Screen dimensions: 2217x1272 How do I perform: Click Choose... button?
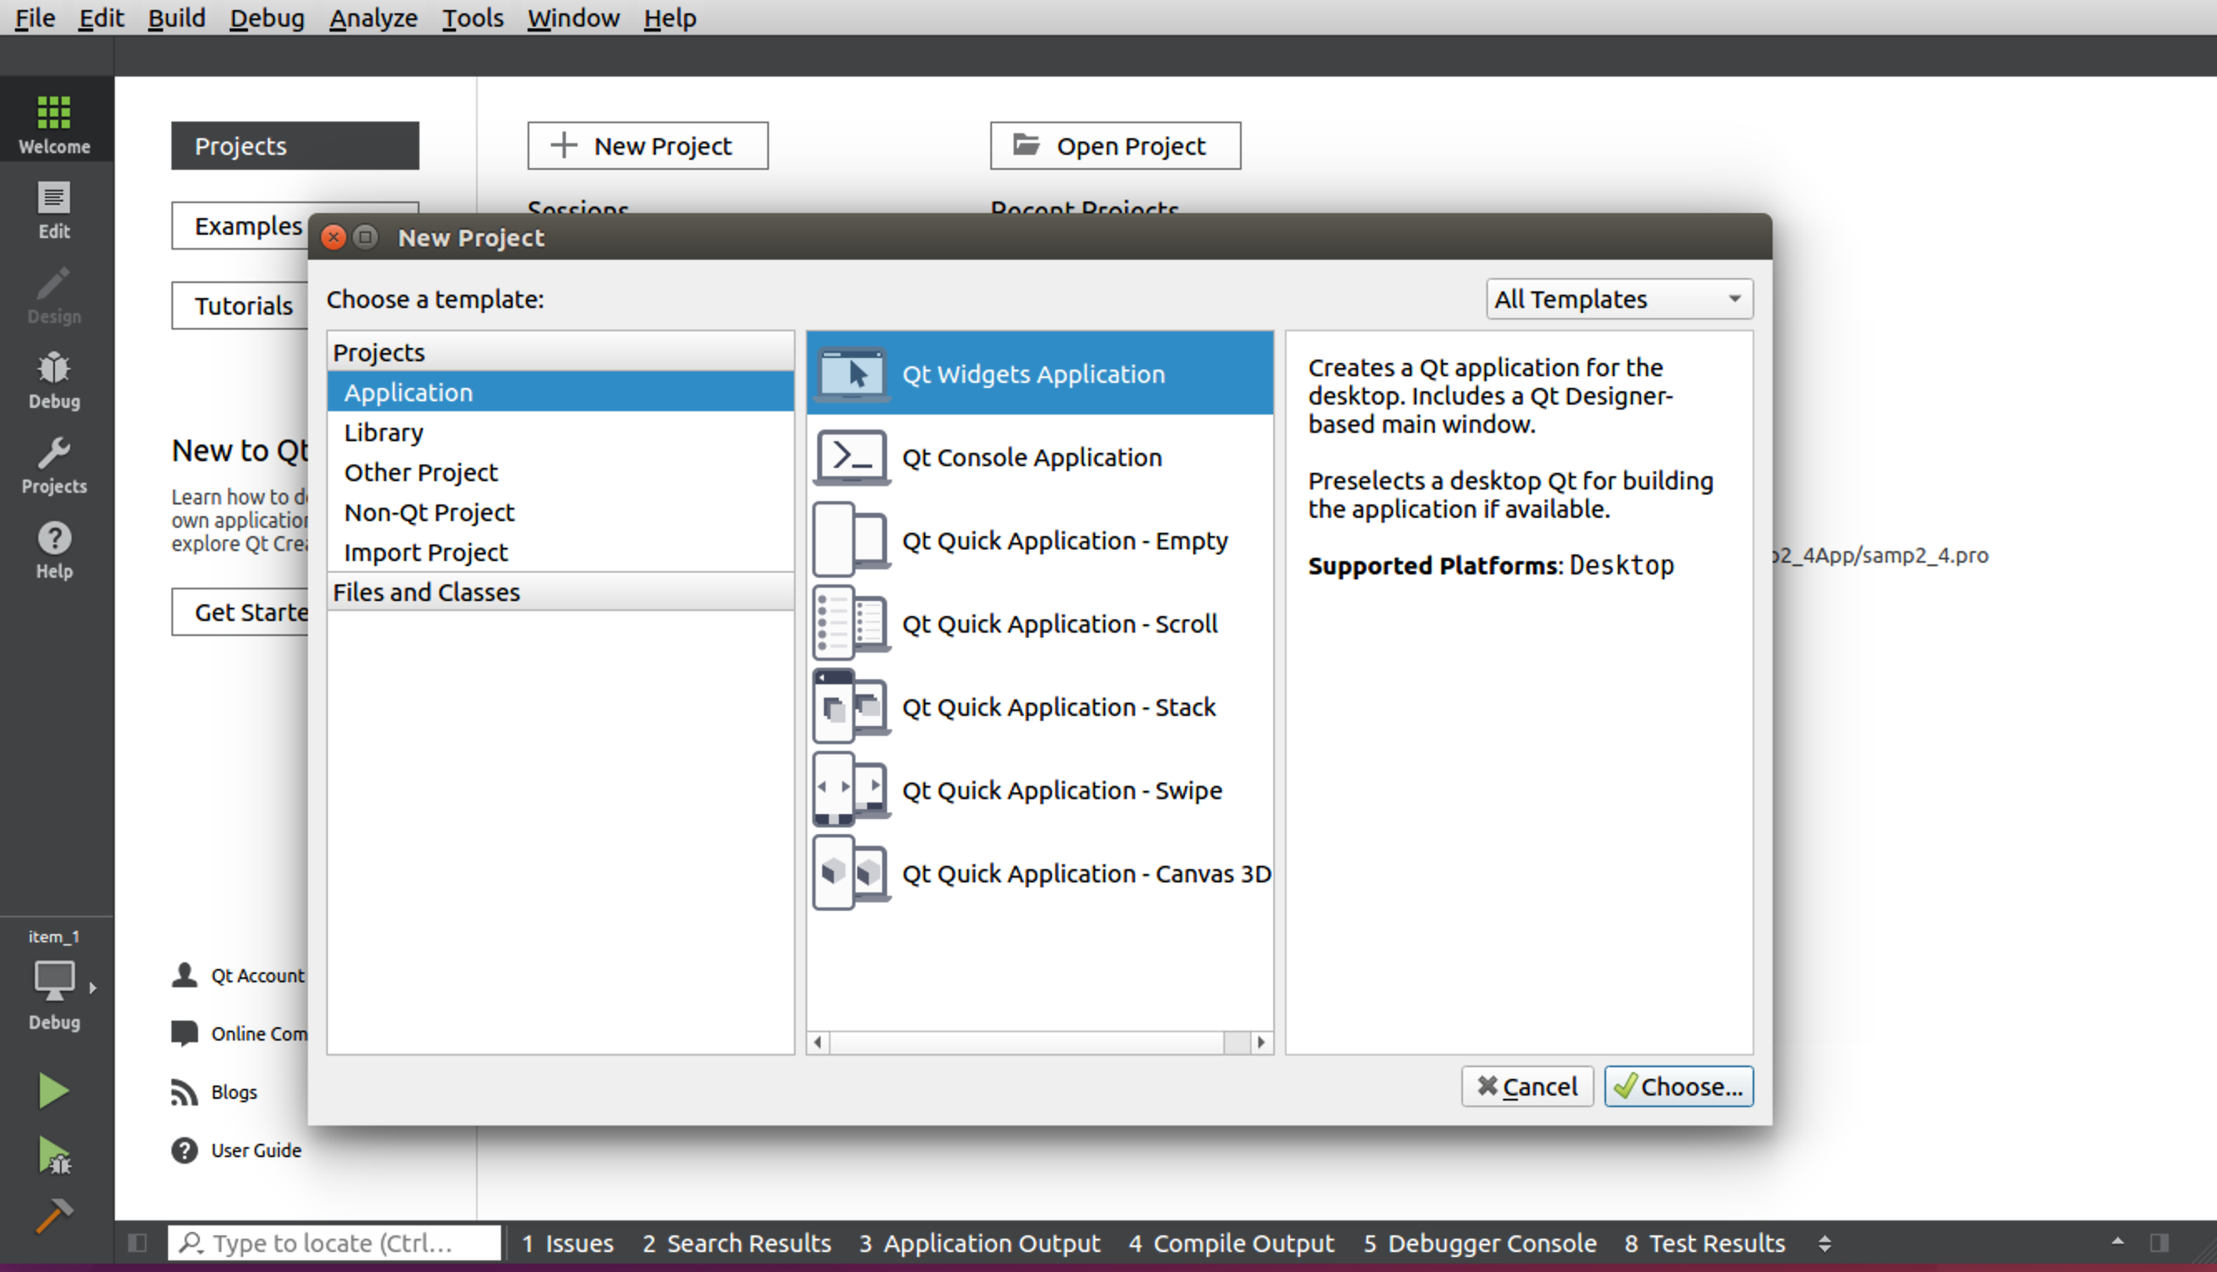pos(1679,1086)
